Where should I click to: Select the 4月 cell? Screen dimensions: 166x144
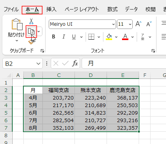33,98
